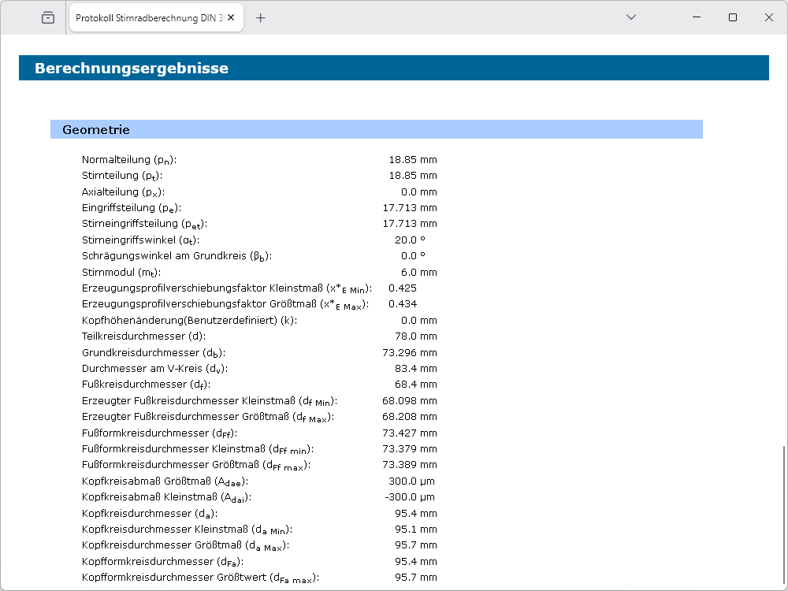Click the vertical scrollbar thumb
Viewport: 788px width, 591px height.
(x=782, y=512)
